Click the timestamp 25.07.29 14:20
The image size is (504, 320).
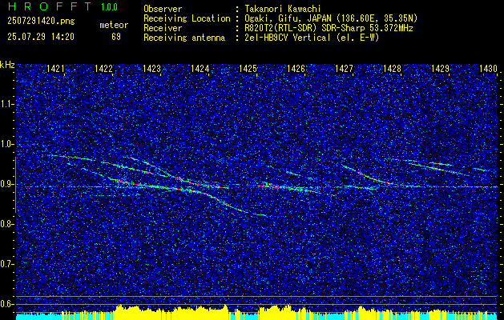click(x=41, y=37)
